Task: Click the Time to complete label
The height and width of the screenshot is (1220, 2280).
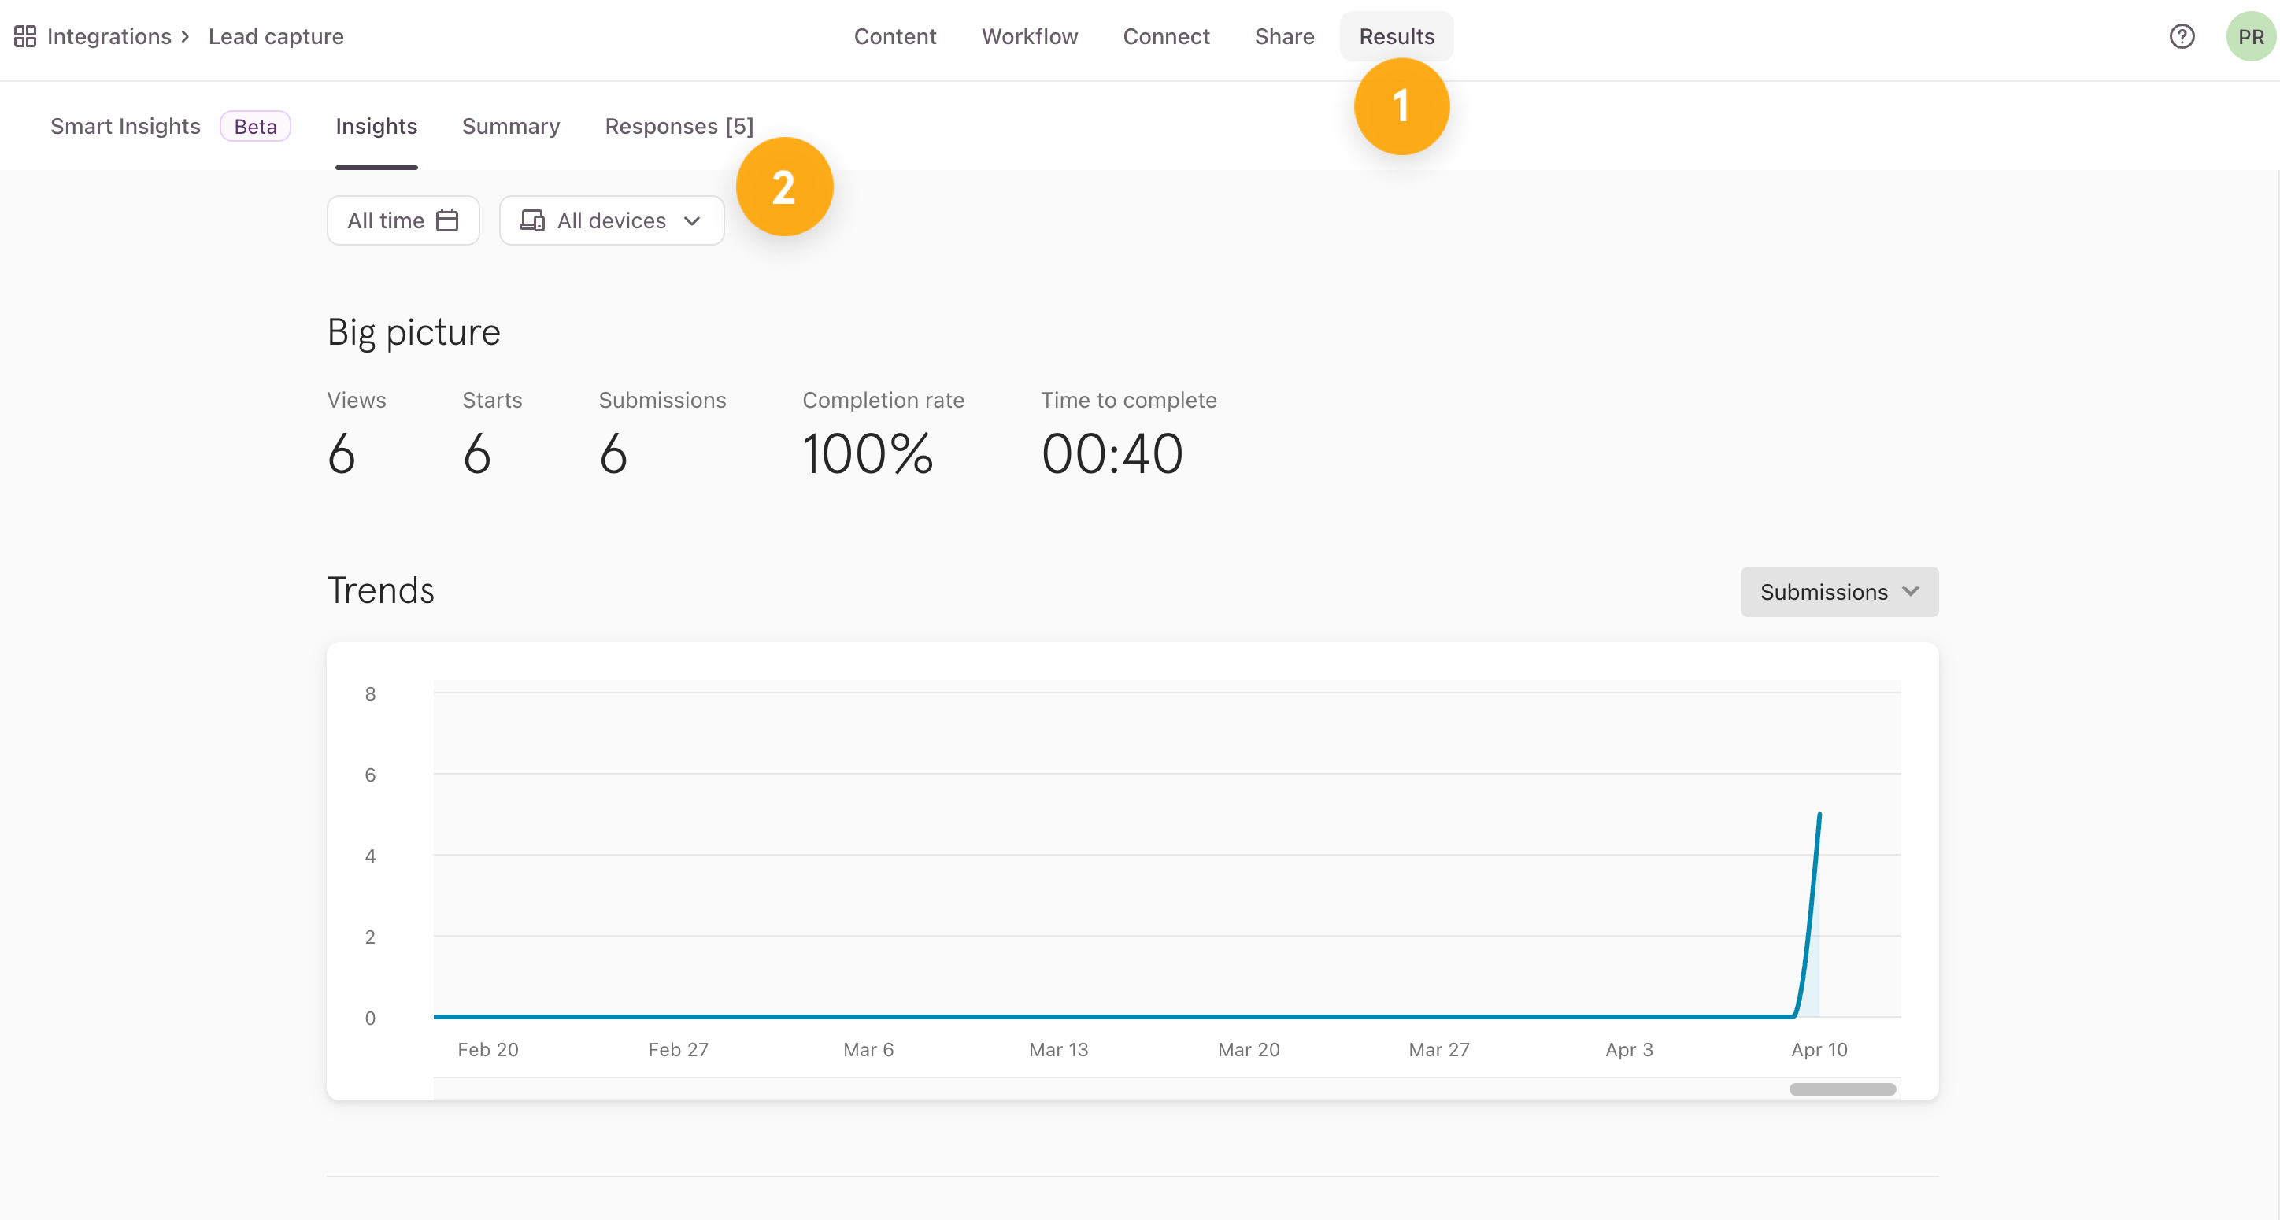Action: 1128,400
